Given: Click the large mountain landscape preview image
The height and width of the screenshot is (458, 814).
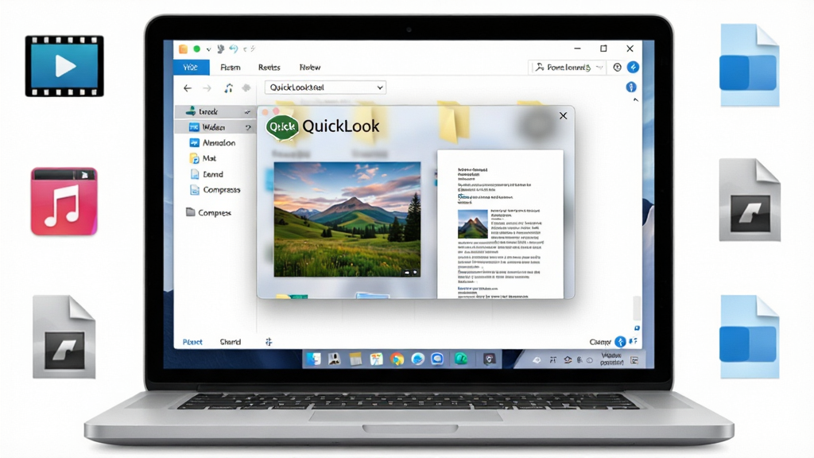Looking at the screenshot, I should 347,219.
